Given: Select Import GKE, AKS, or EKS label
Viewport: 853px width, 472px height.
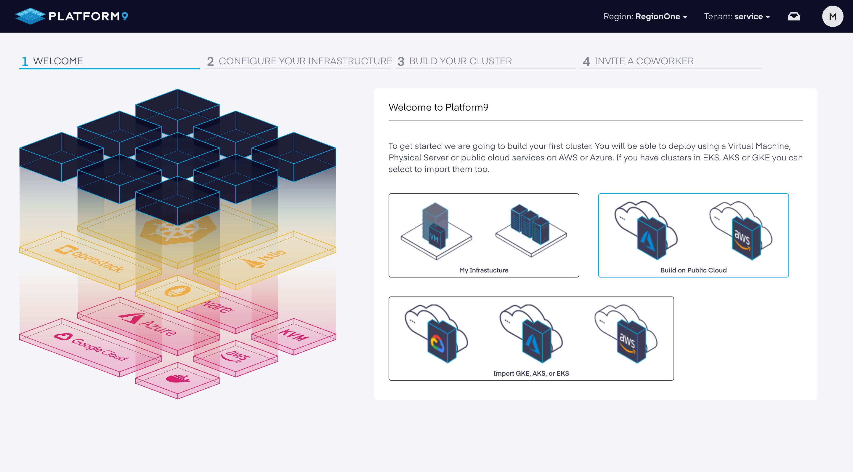Looking at the screenshot, I should click(x=531, y=373).
